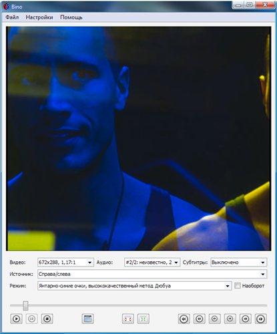This screenshot has height=334, width=277.
Task: Click the Stop button
Action: [47, 319]
